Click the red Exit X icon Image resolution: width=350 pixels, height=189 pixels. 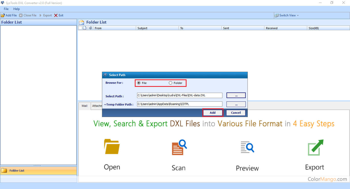(x=56, y=15)
